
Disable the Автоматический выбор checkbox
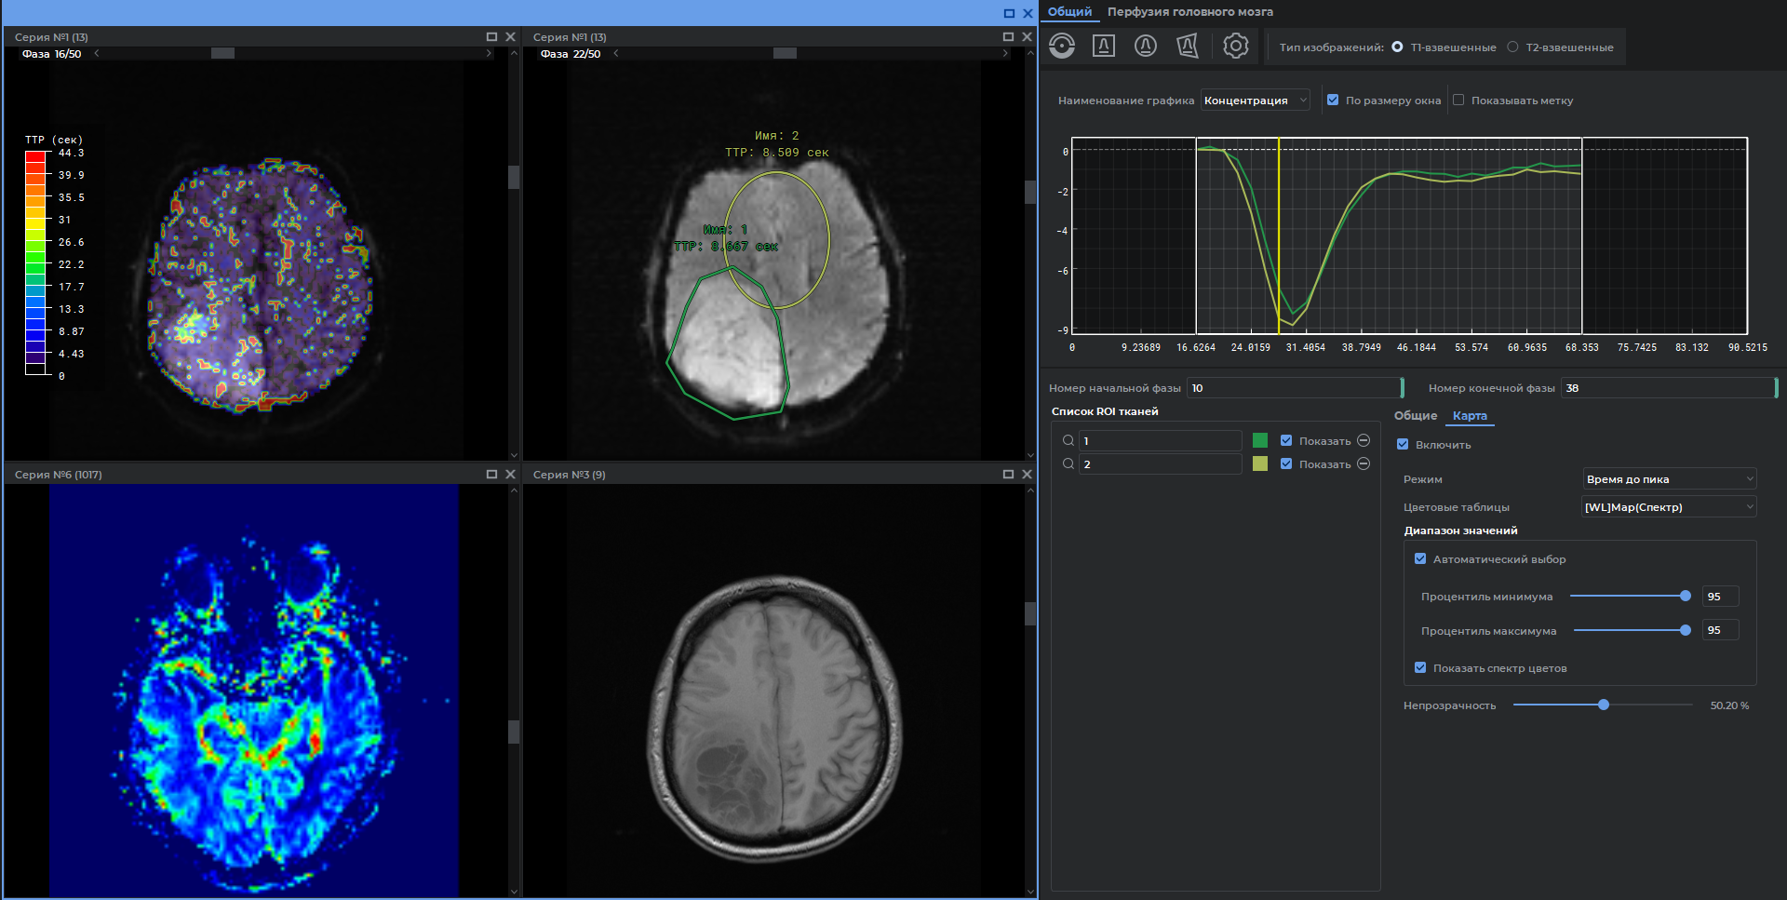(1420, 559)
